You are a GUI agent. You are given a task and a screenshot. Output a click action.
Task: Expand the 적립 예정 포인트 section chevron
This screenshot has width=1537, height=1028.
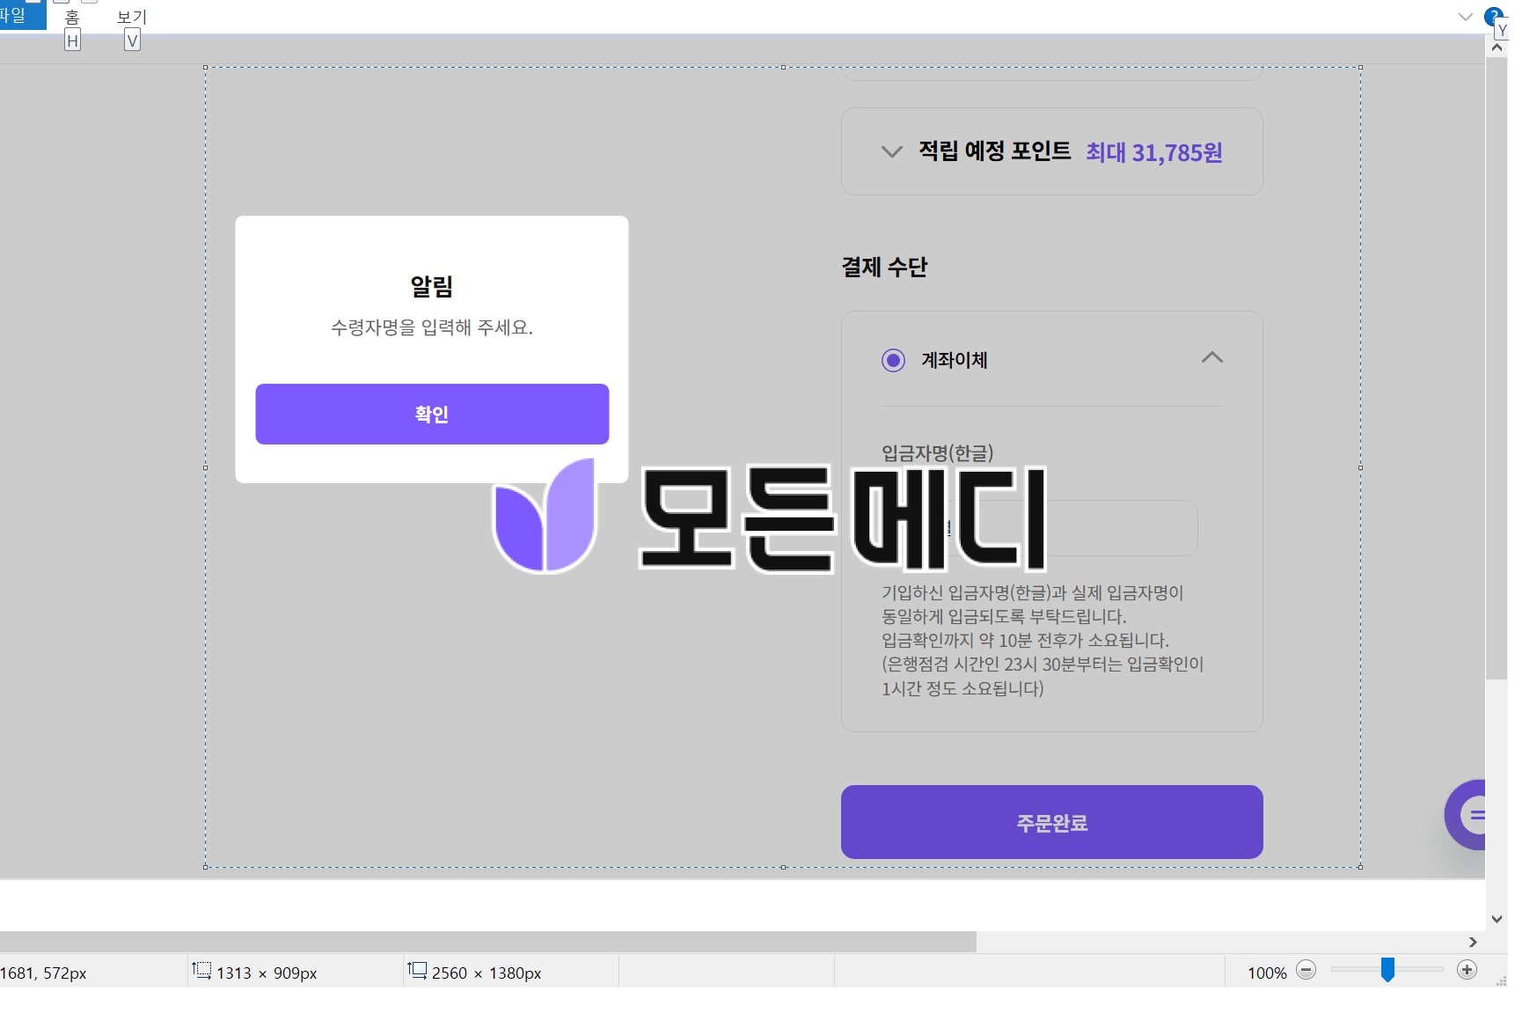coord(891,151)
